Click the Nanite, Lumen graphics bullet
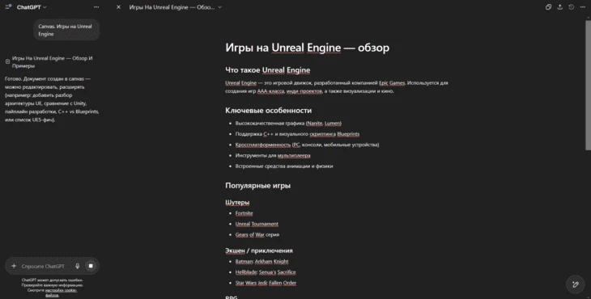Viewport: 591px width, 299px height. tap(288, 124)
